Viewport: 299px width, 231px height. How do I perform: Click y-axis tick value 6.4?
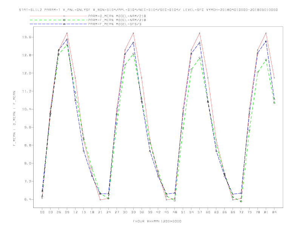[x=28, y=199]
